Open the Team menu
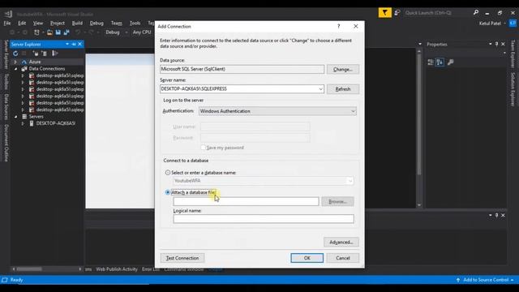Viewport: 519px width, 292px height. click(116, 24)
